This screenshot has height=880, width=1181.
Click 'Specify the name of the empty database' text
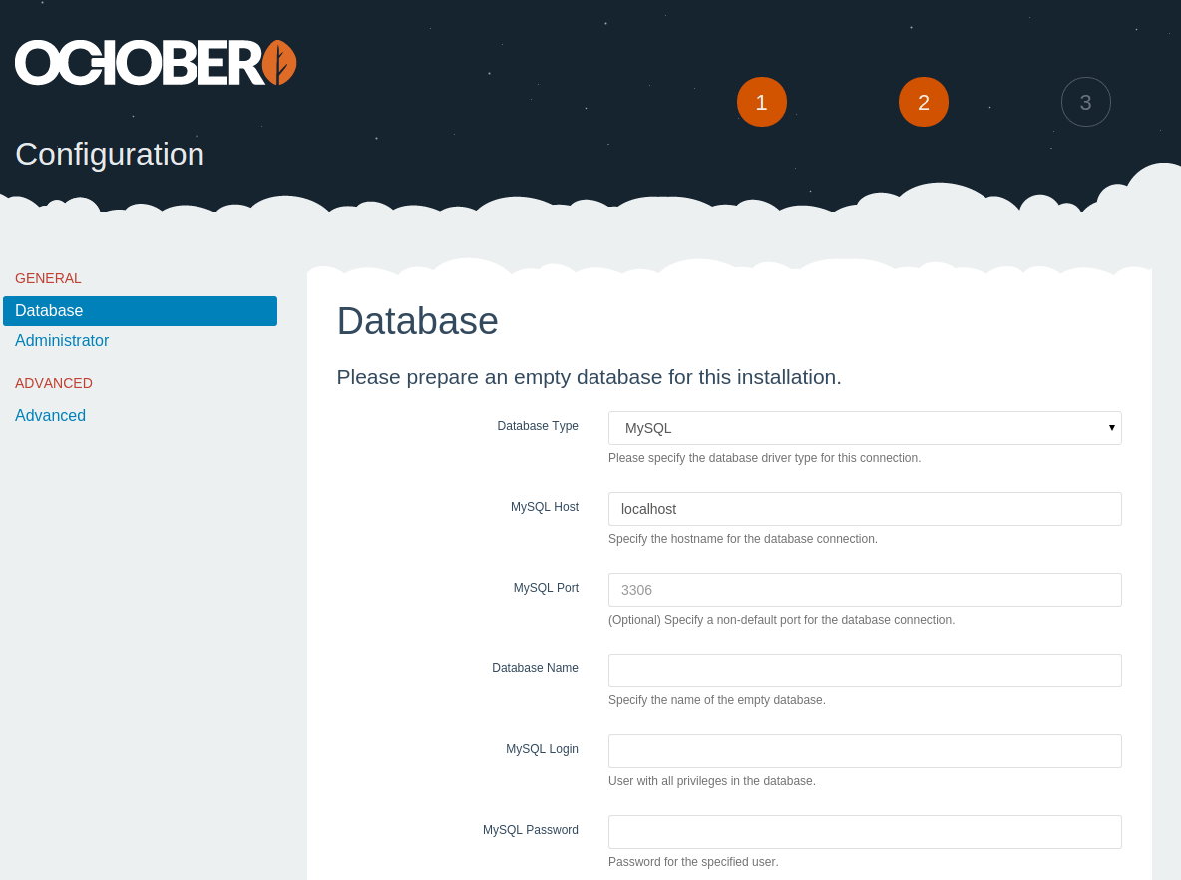point(717,700)
